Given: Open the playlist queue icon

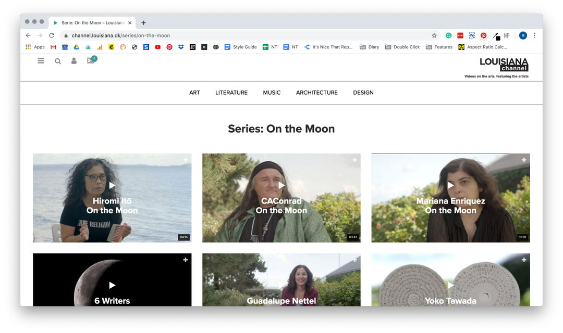Looking at the screenshot, I should point(92,60).
